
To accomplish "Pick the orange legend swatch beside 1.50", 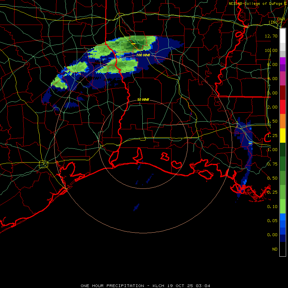I will pyautogui.click(x=283, y=121).
